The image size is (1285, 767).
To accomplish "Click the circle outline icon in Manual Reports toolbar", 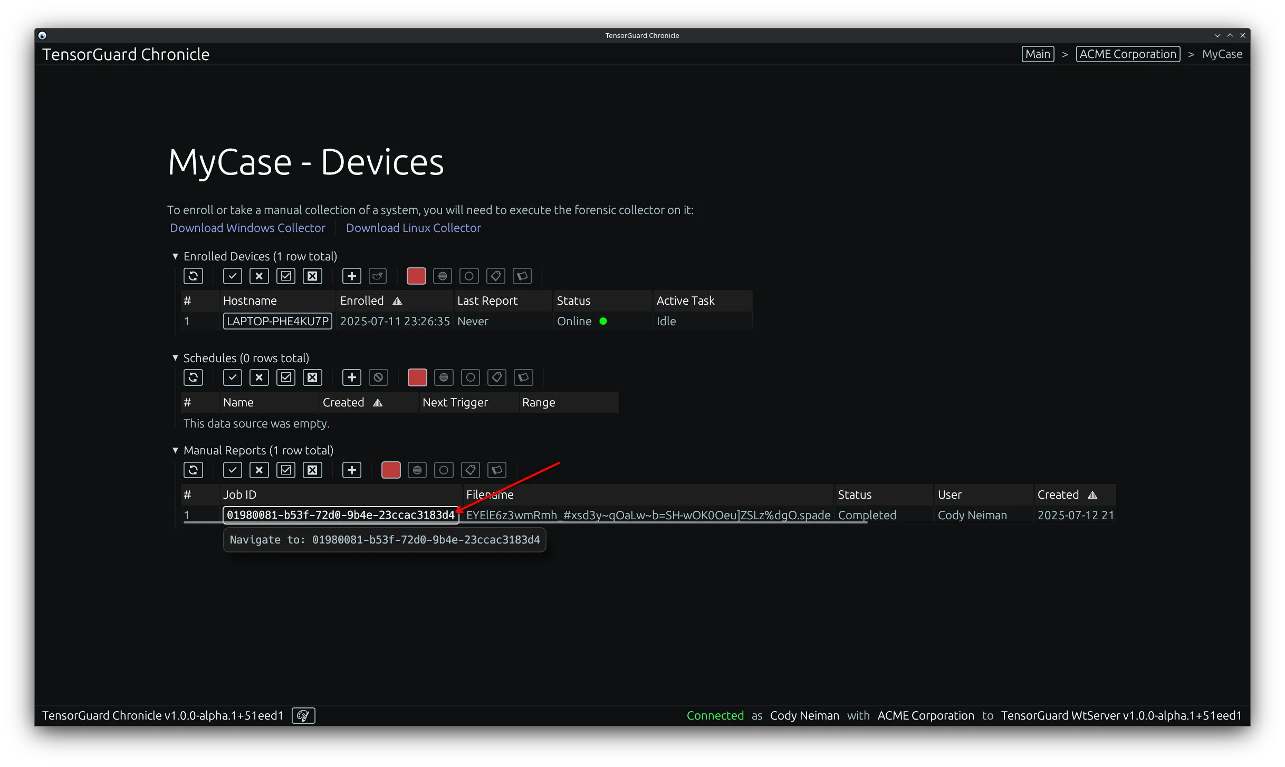I will [x=444, y=470].
